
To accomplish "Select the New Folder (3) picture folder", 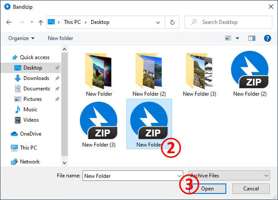I will tap(199, 73).
